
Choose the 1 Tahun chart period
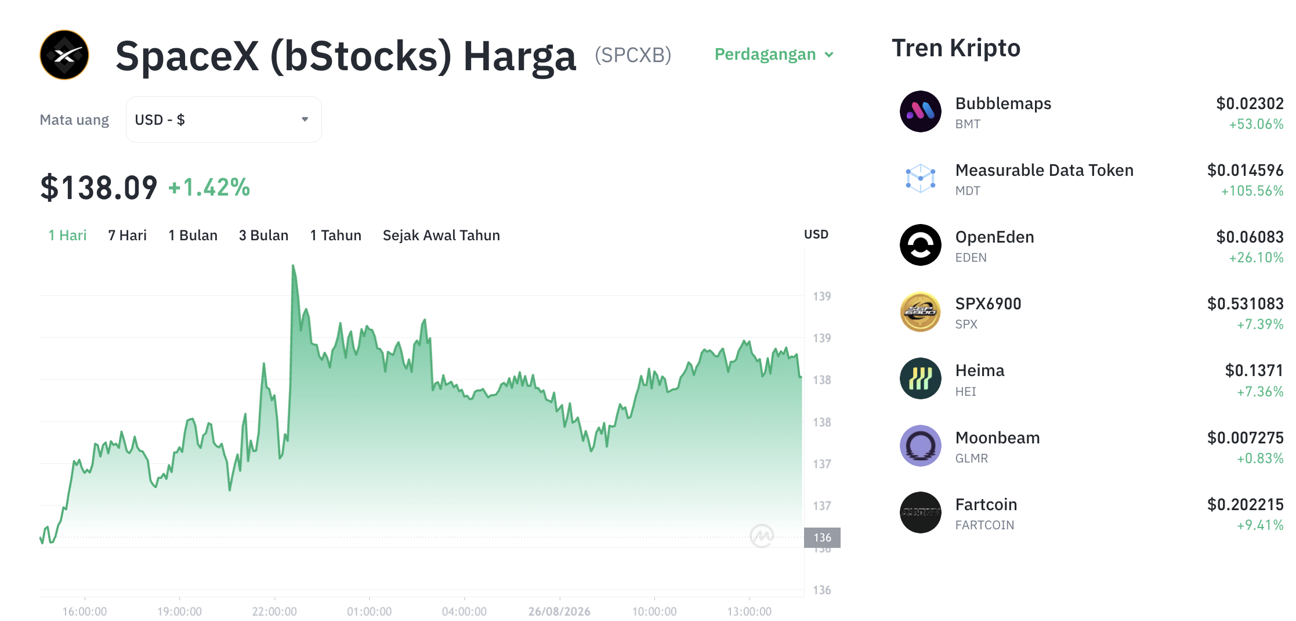tap(335, 235)
